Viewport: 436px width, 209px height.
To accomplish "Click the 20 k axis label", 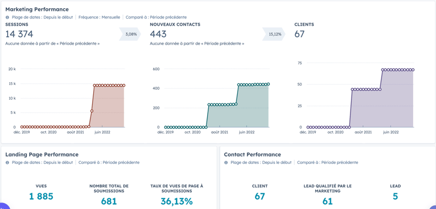I will tap(12, 69).
